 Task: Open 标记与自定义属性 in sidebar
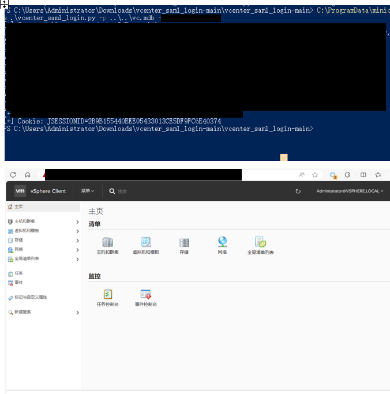pos(31,297)
